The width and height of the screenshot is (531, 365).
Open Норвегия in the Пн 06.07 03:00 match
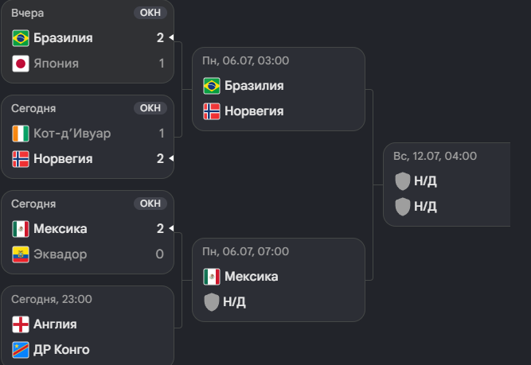point(254,111)
